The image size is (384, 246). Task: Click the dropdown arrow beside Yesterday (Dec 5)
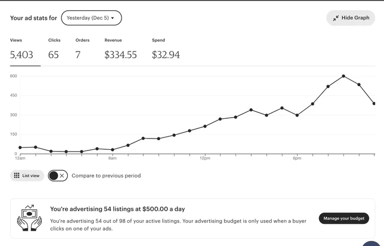tap(112, 18)
